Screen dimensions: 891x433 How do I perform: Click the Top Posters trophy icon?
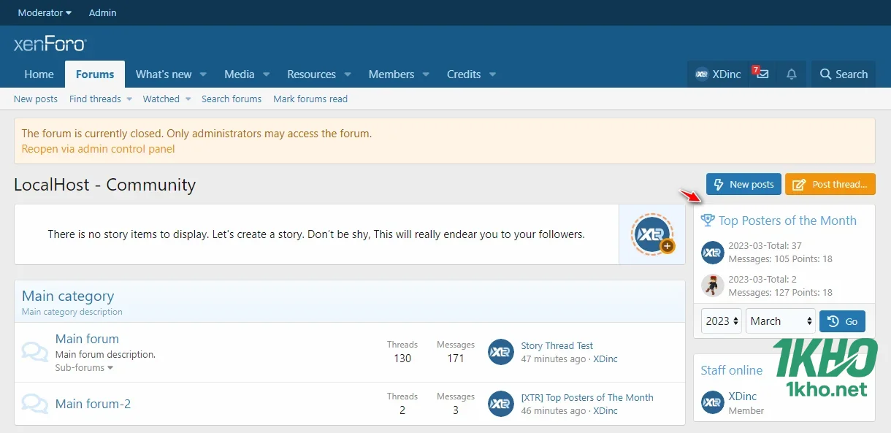[x=708, y=220]
